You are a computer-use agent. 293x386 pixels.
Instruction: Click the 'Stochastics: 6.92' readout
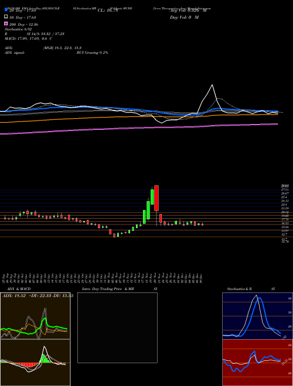click(x=18, y=29)
